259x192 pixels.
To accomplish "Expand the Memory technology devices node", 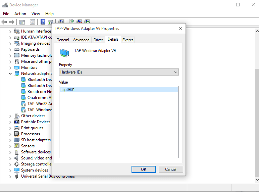I will point(10,56).
